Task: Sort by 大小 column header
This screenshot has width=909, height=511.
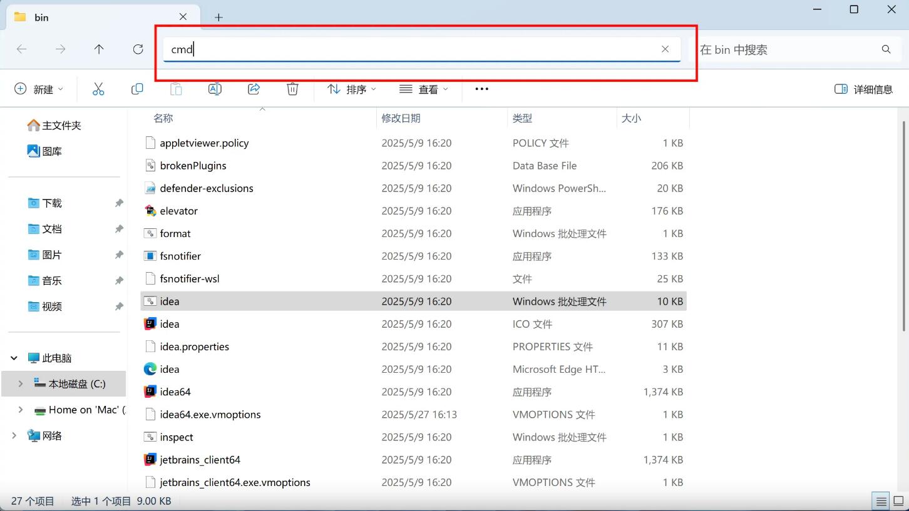Action: [x=631, y=118]
